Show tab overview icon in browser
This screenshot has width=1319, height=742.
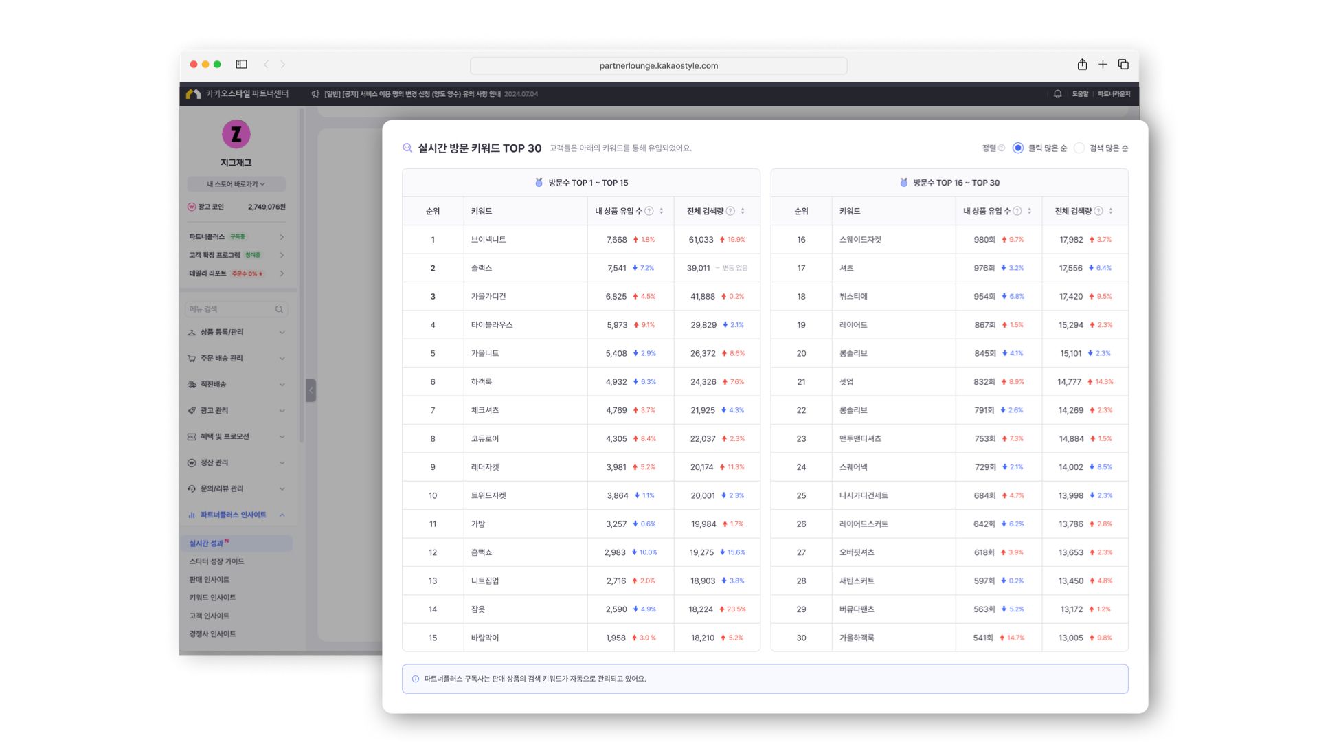click(x=1123, y=65)
